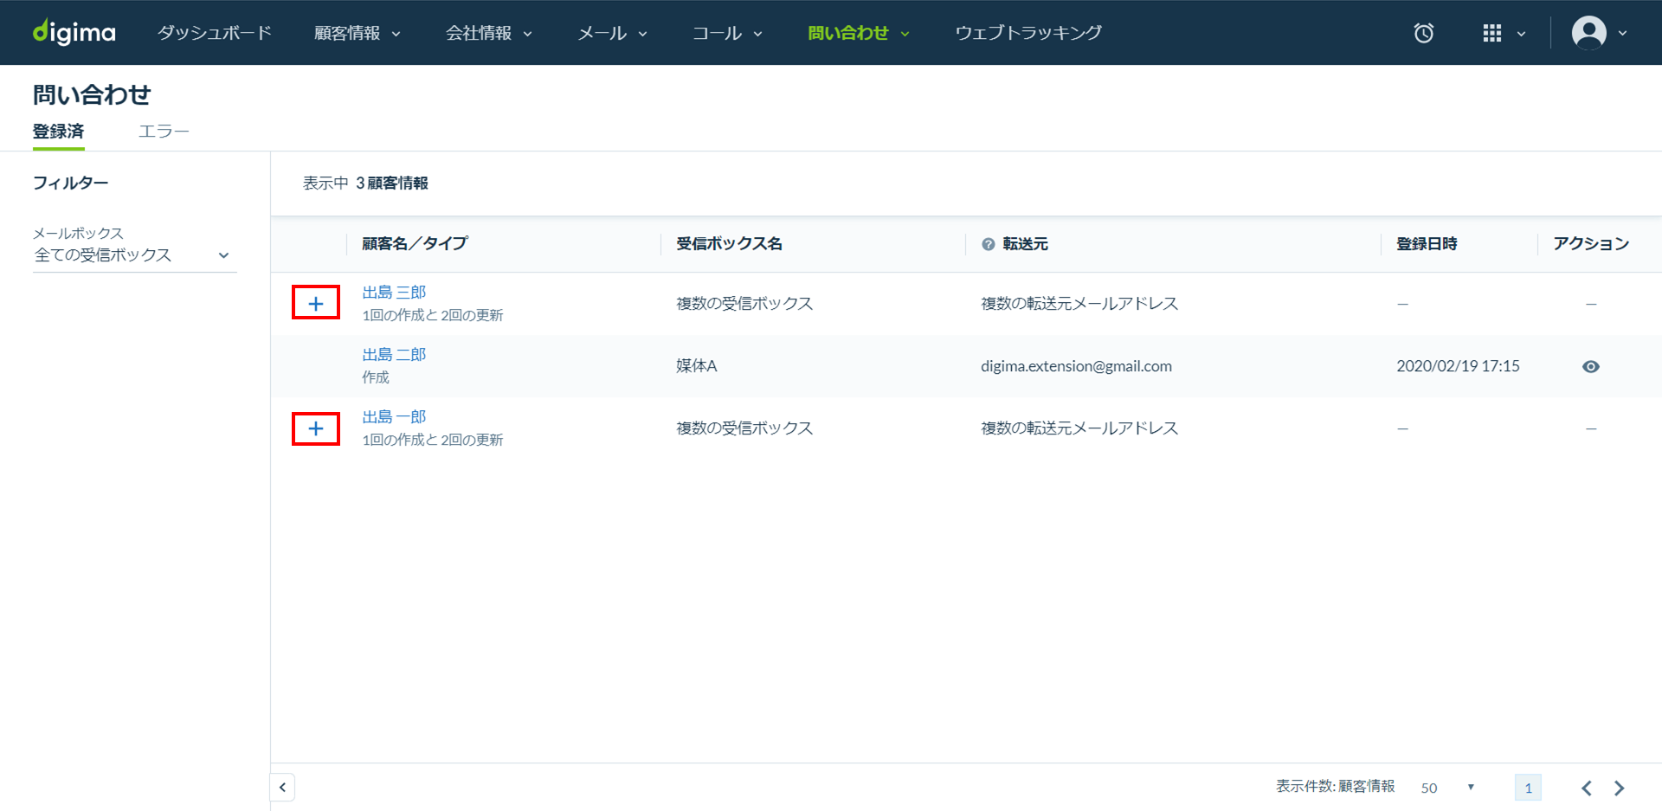Open the ウェブトラッキング page
The height and width of the screenshot is (811, 1662).
tap(1028, 33)
